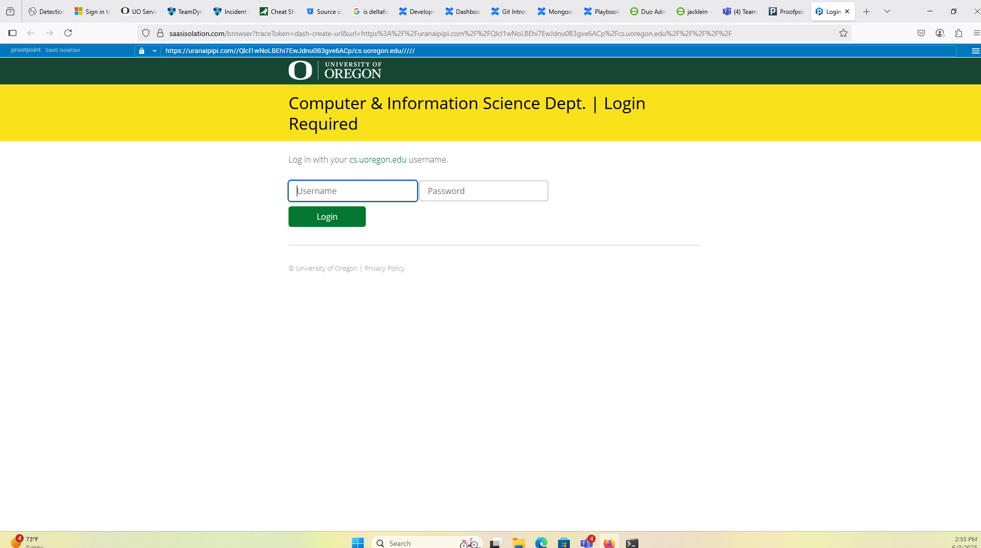Viewport: 981px width, 548px height.
Task: Click the Save to Pocket icon
Action: (x=921, y=33)
